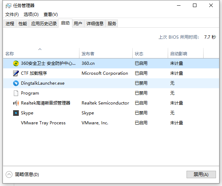Click the DingtalkLauncher.exe blue icon
This screenshot has height=186, width=222.
(16, 83)
